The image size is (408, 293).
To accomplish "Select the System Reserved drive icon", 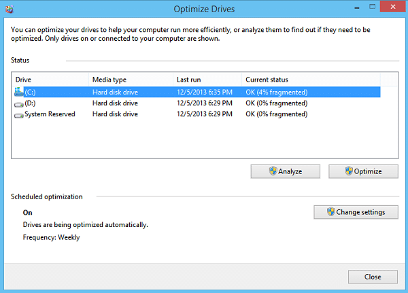I will [19, 115].
